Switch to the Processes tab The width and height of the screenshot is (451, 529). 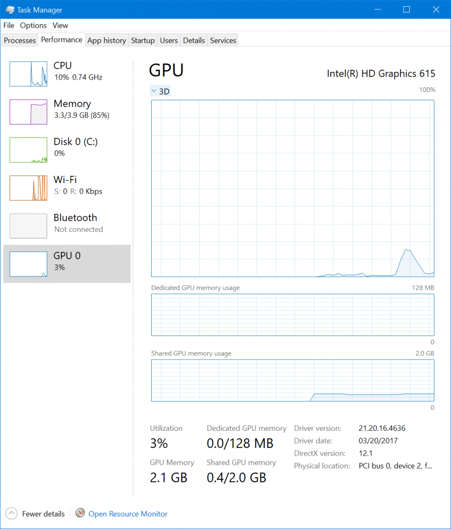20,40
